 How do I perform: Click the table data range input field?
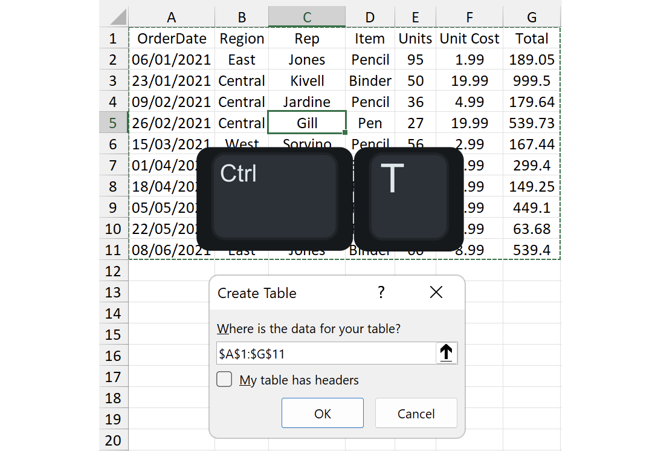click(x=325, y=354)
